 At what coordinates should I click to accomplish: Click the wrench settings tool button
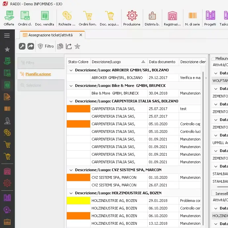click(22, 46)
